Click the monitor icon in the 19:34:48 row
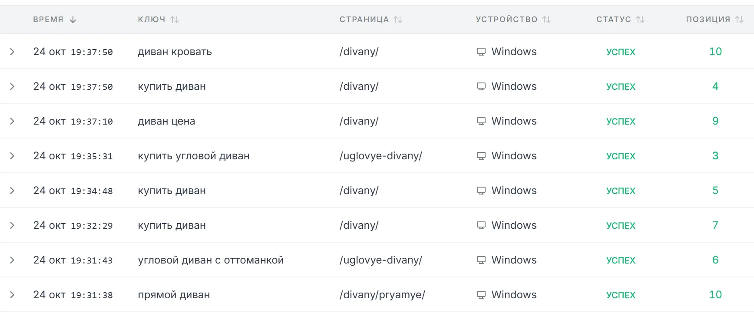This screenshot has width=754, height=323. coord(481,191)
